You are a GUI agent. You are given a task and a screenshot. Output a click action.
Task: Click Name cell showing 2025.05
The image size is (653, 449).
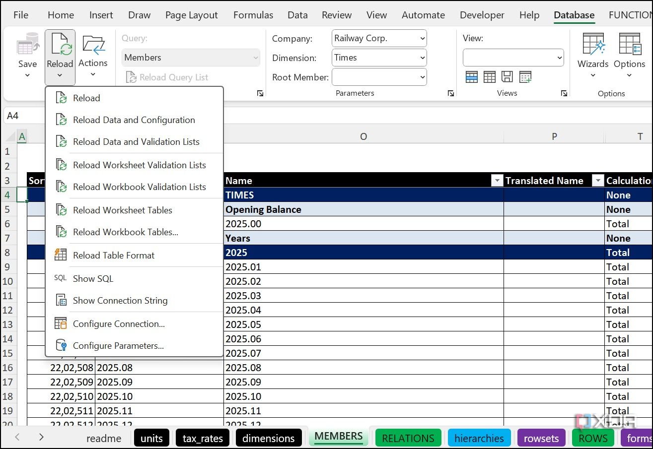[363, 324]
